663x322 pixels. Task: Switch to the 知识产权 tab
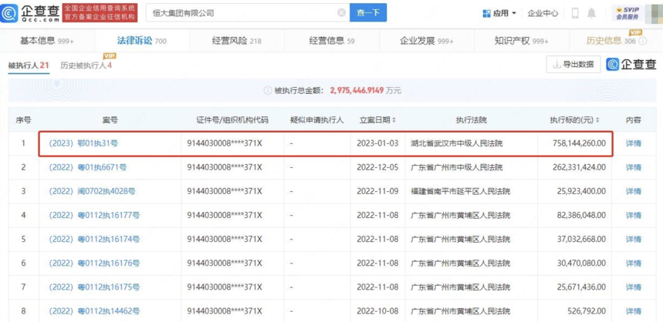(x=521, y=41)
